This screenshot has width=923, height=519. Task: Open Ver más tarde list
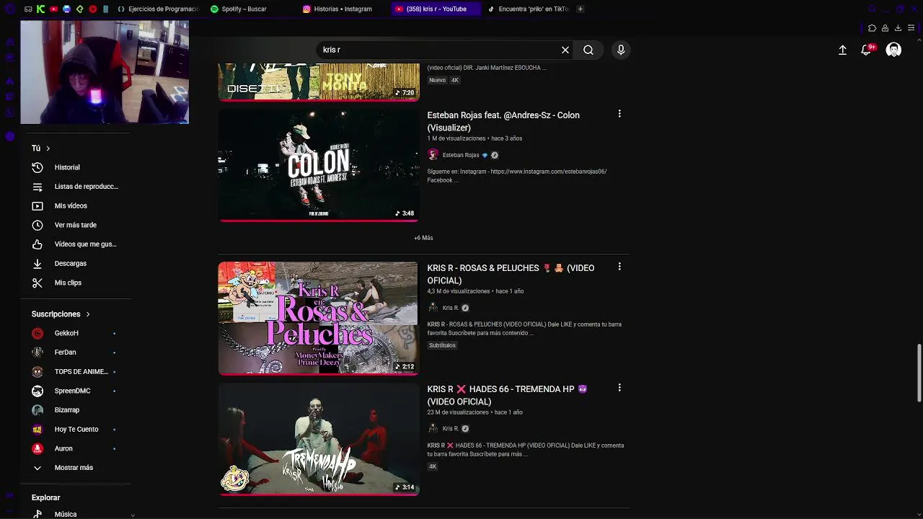click(76, 225)
